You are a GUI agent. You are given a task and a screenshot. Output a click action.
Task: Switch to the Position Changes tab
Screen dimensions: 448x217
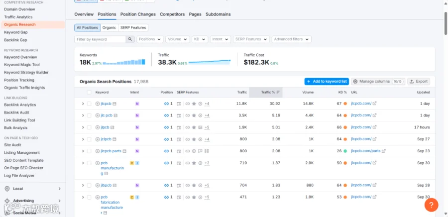click(x=138, y=14)
